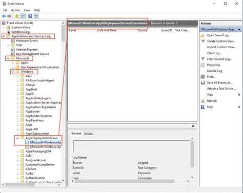
Task: Click the Forward arrow toolbar icon
Action: click(9, 16)
